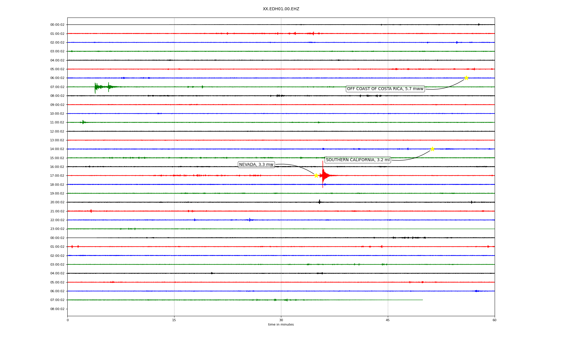Click the plot title XX.EDH01.00.EHZ

[x=281, y=9]
